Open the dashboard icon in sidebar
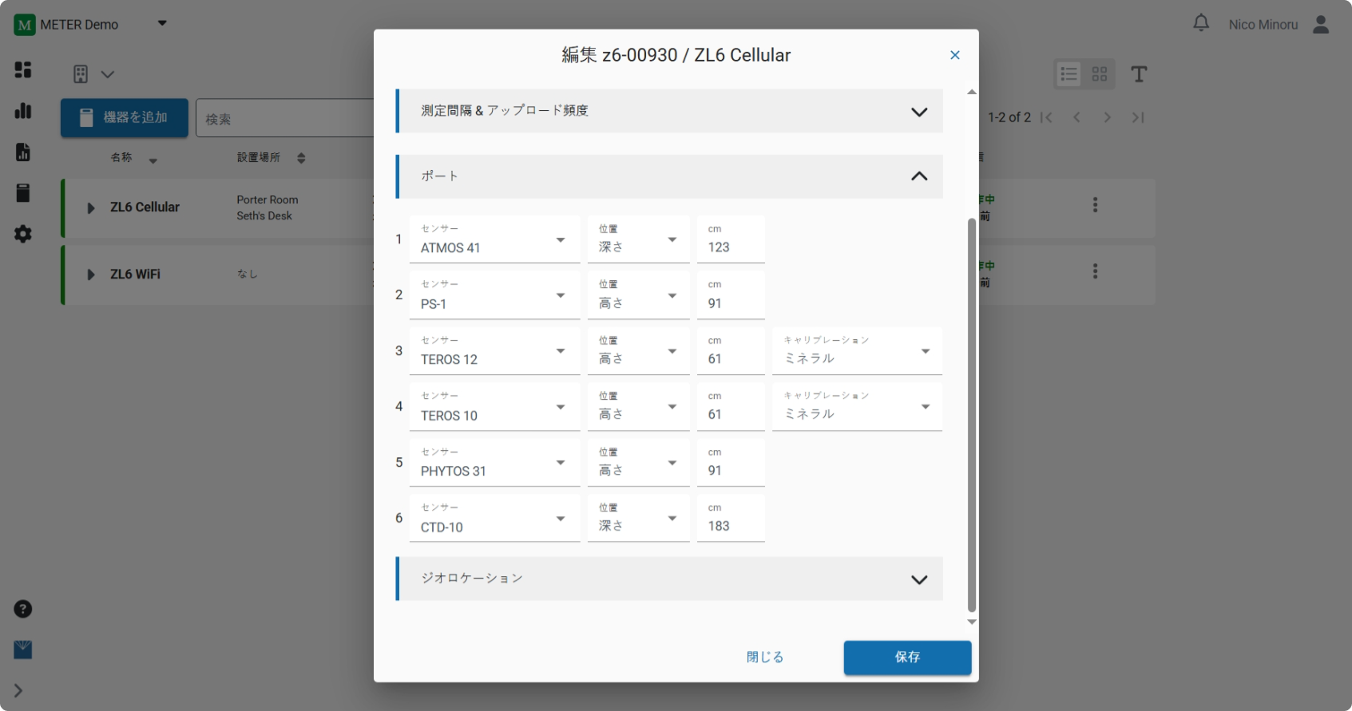 23,69
